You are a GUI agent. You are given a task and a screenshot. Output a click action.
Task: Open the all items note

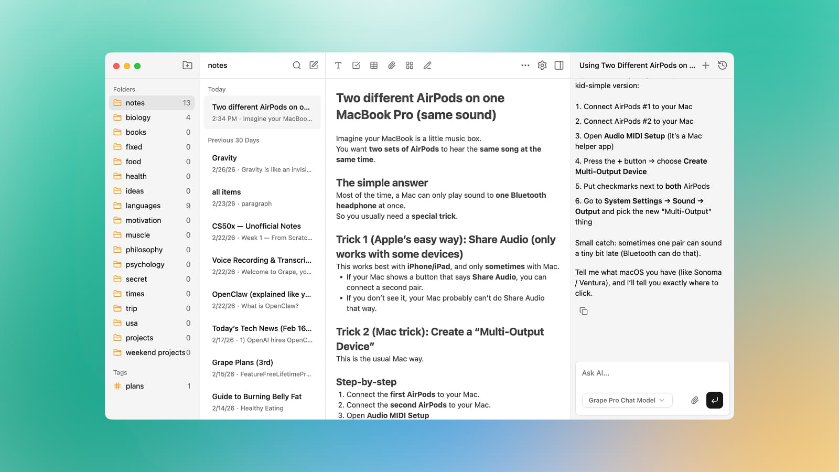[262, 197]
